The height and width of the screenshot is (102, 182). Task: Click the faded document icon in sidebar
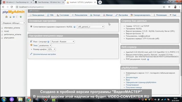click(x=17, y=17)
